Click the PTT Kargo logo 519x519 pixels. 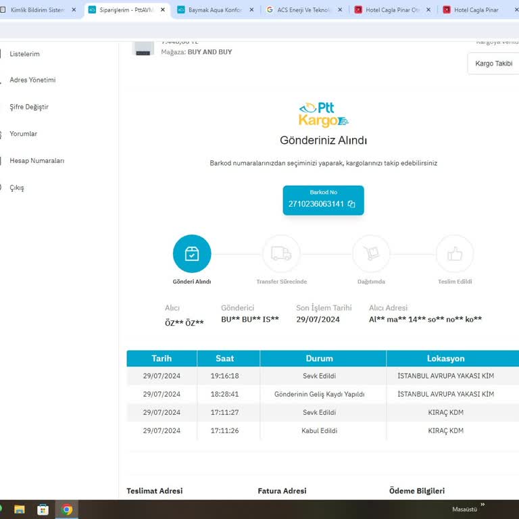[324, 114]
